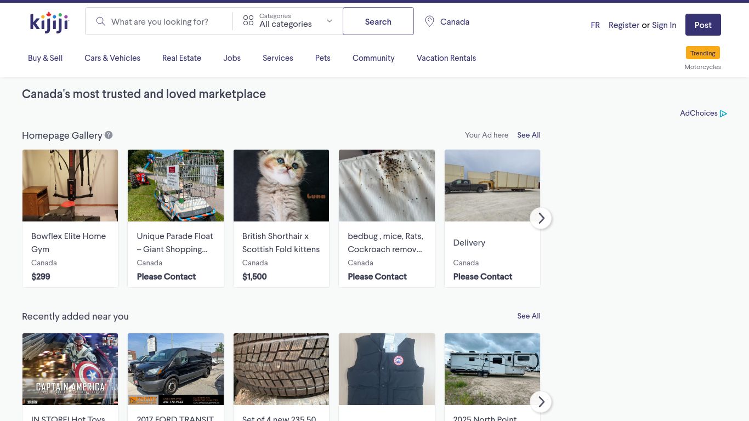
Task: Advance Homepage Gallery with next arrow
Action: [x=541, y=218]
